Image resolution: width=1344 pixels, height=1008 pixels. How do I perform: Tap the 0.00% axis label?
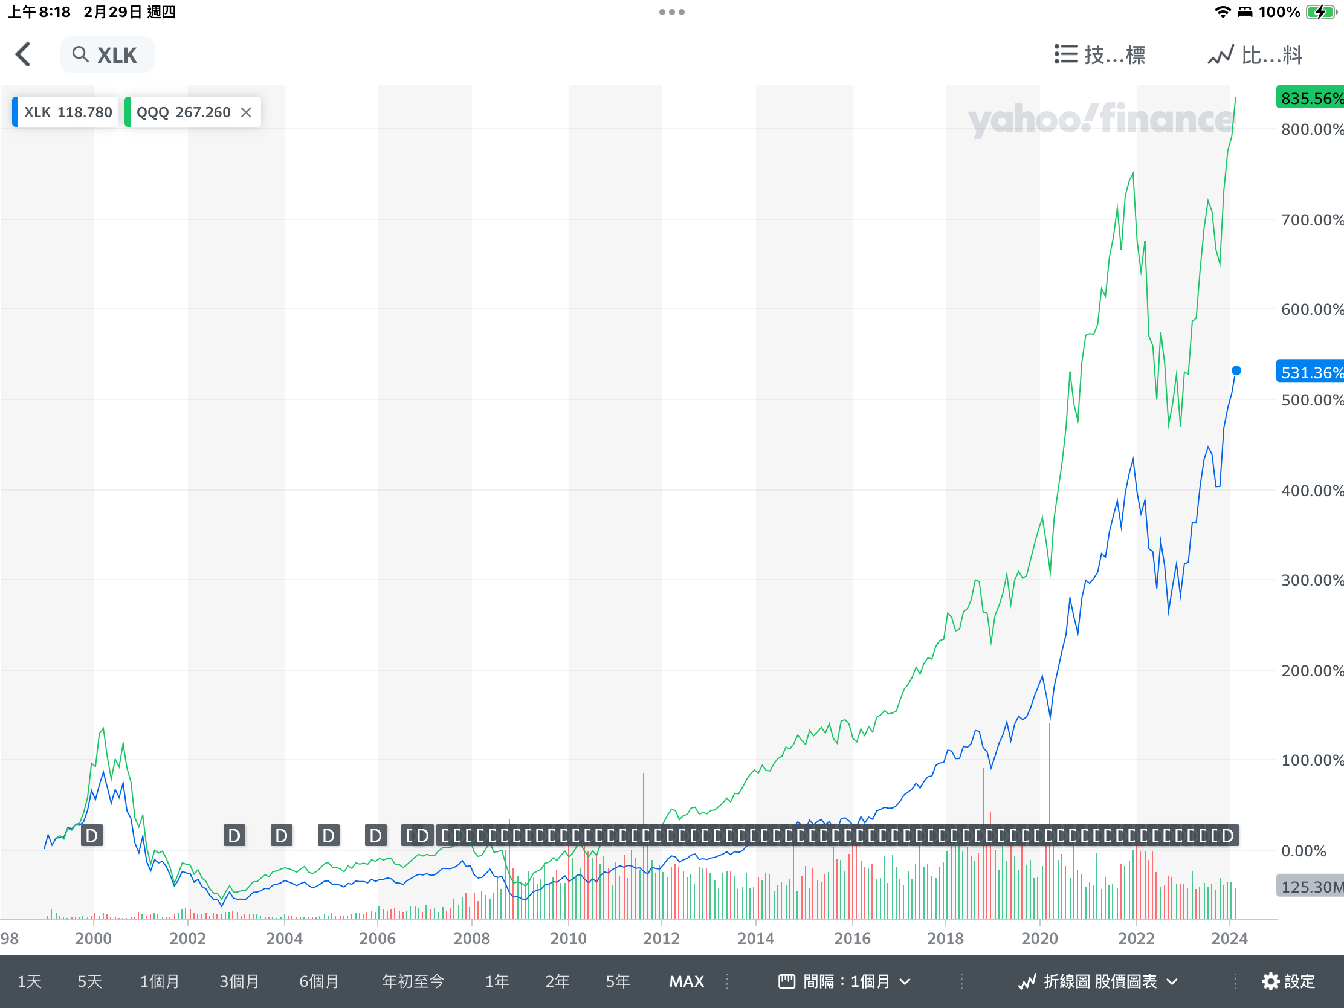(x=1304, y=851)
